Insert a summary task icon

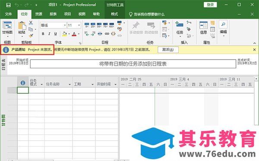(189, 22)
